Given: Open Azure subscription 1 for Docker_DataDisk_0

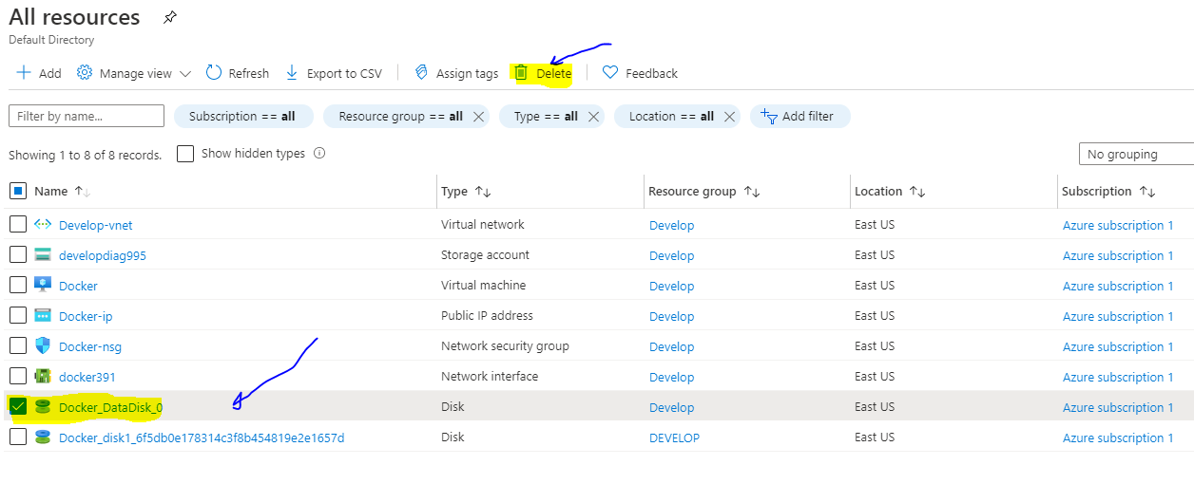Looking at the screenshot, I should tap(1118, 407).
